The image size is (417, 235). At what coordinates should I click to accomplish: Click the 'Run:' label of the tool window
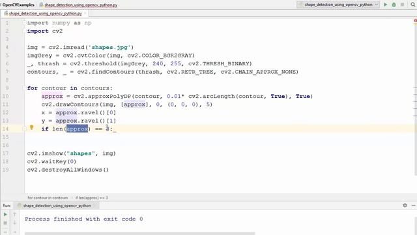point(7,206)
